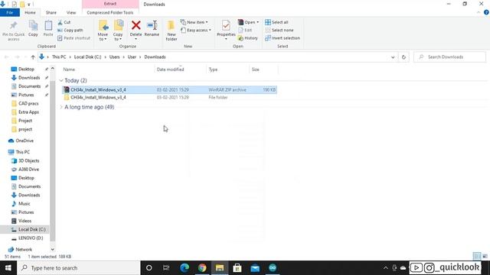Image resolution: width=490 pixels, height=275 pixels.
Task: Select the CH34x WinRAR ZIP archive file
Action: pyautogui.click(x=169, y=90)
